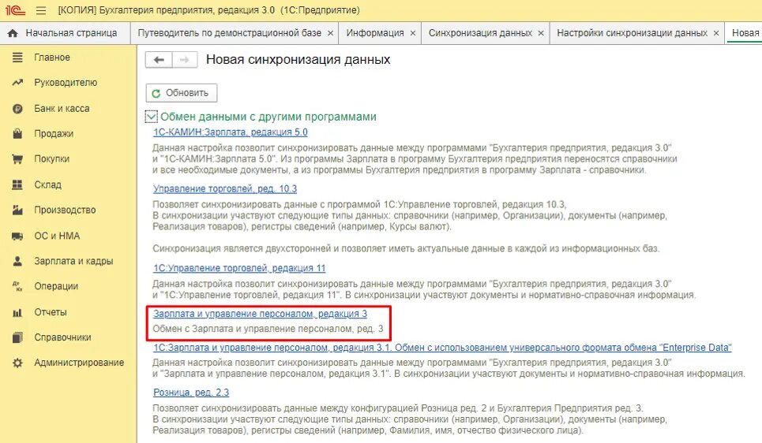Open ОС и НМА section
Screen dimensions: 762x443
pos(57,236)
